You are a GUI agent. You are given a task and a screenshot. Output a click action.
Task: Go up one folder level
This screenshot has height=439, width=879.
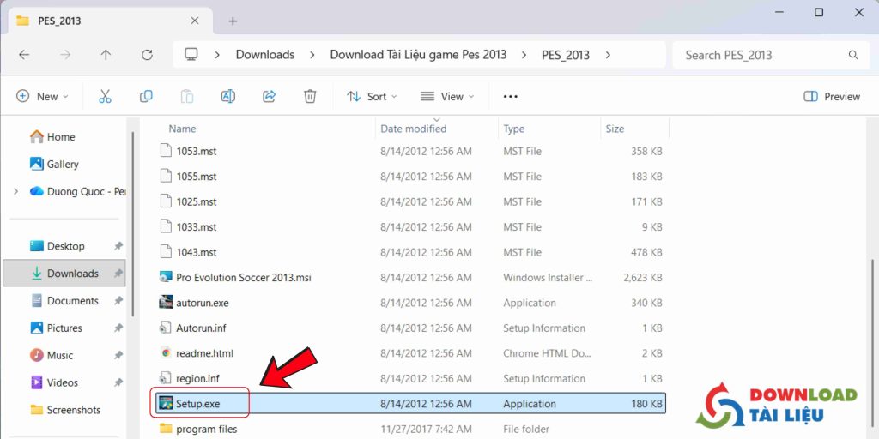point(106,54)
